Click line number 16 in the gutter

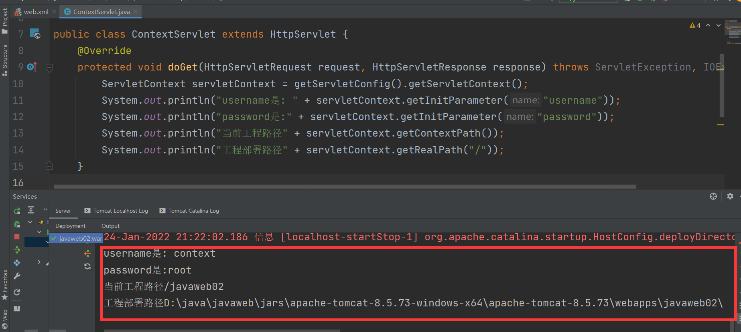point(18,183)
